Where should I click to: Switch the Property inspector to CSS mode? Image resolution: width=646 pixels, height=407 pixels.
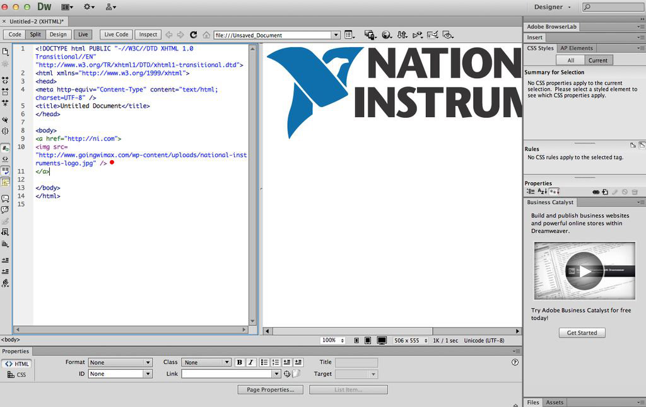[17, 374]
